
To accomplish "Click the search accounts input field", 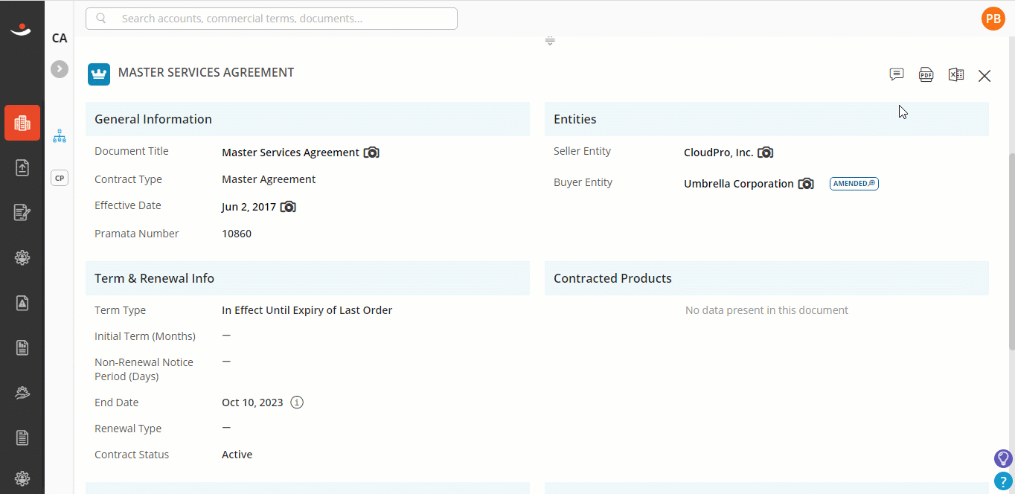I will click(272, 19).
